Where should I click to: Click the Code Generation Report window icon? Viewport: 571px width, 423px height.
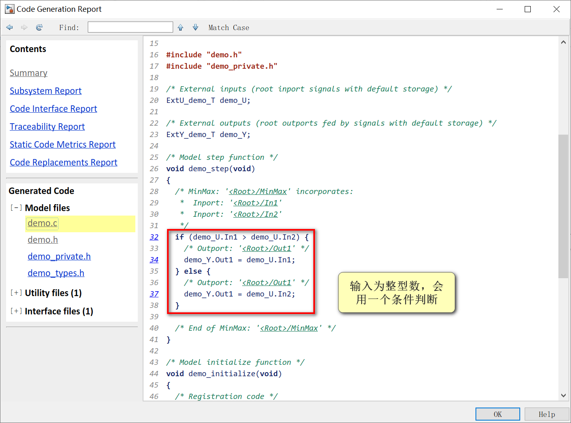[x=9, y=9]
